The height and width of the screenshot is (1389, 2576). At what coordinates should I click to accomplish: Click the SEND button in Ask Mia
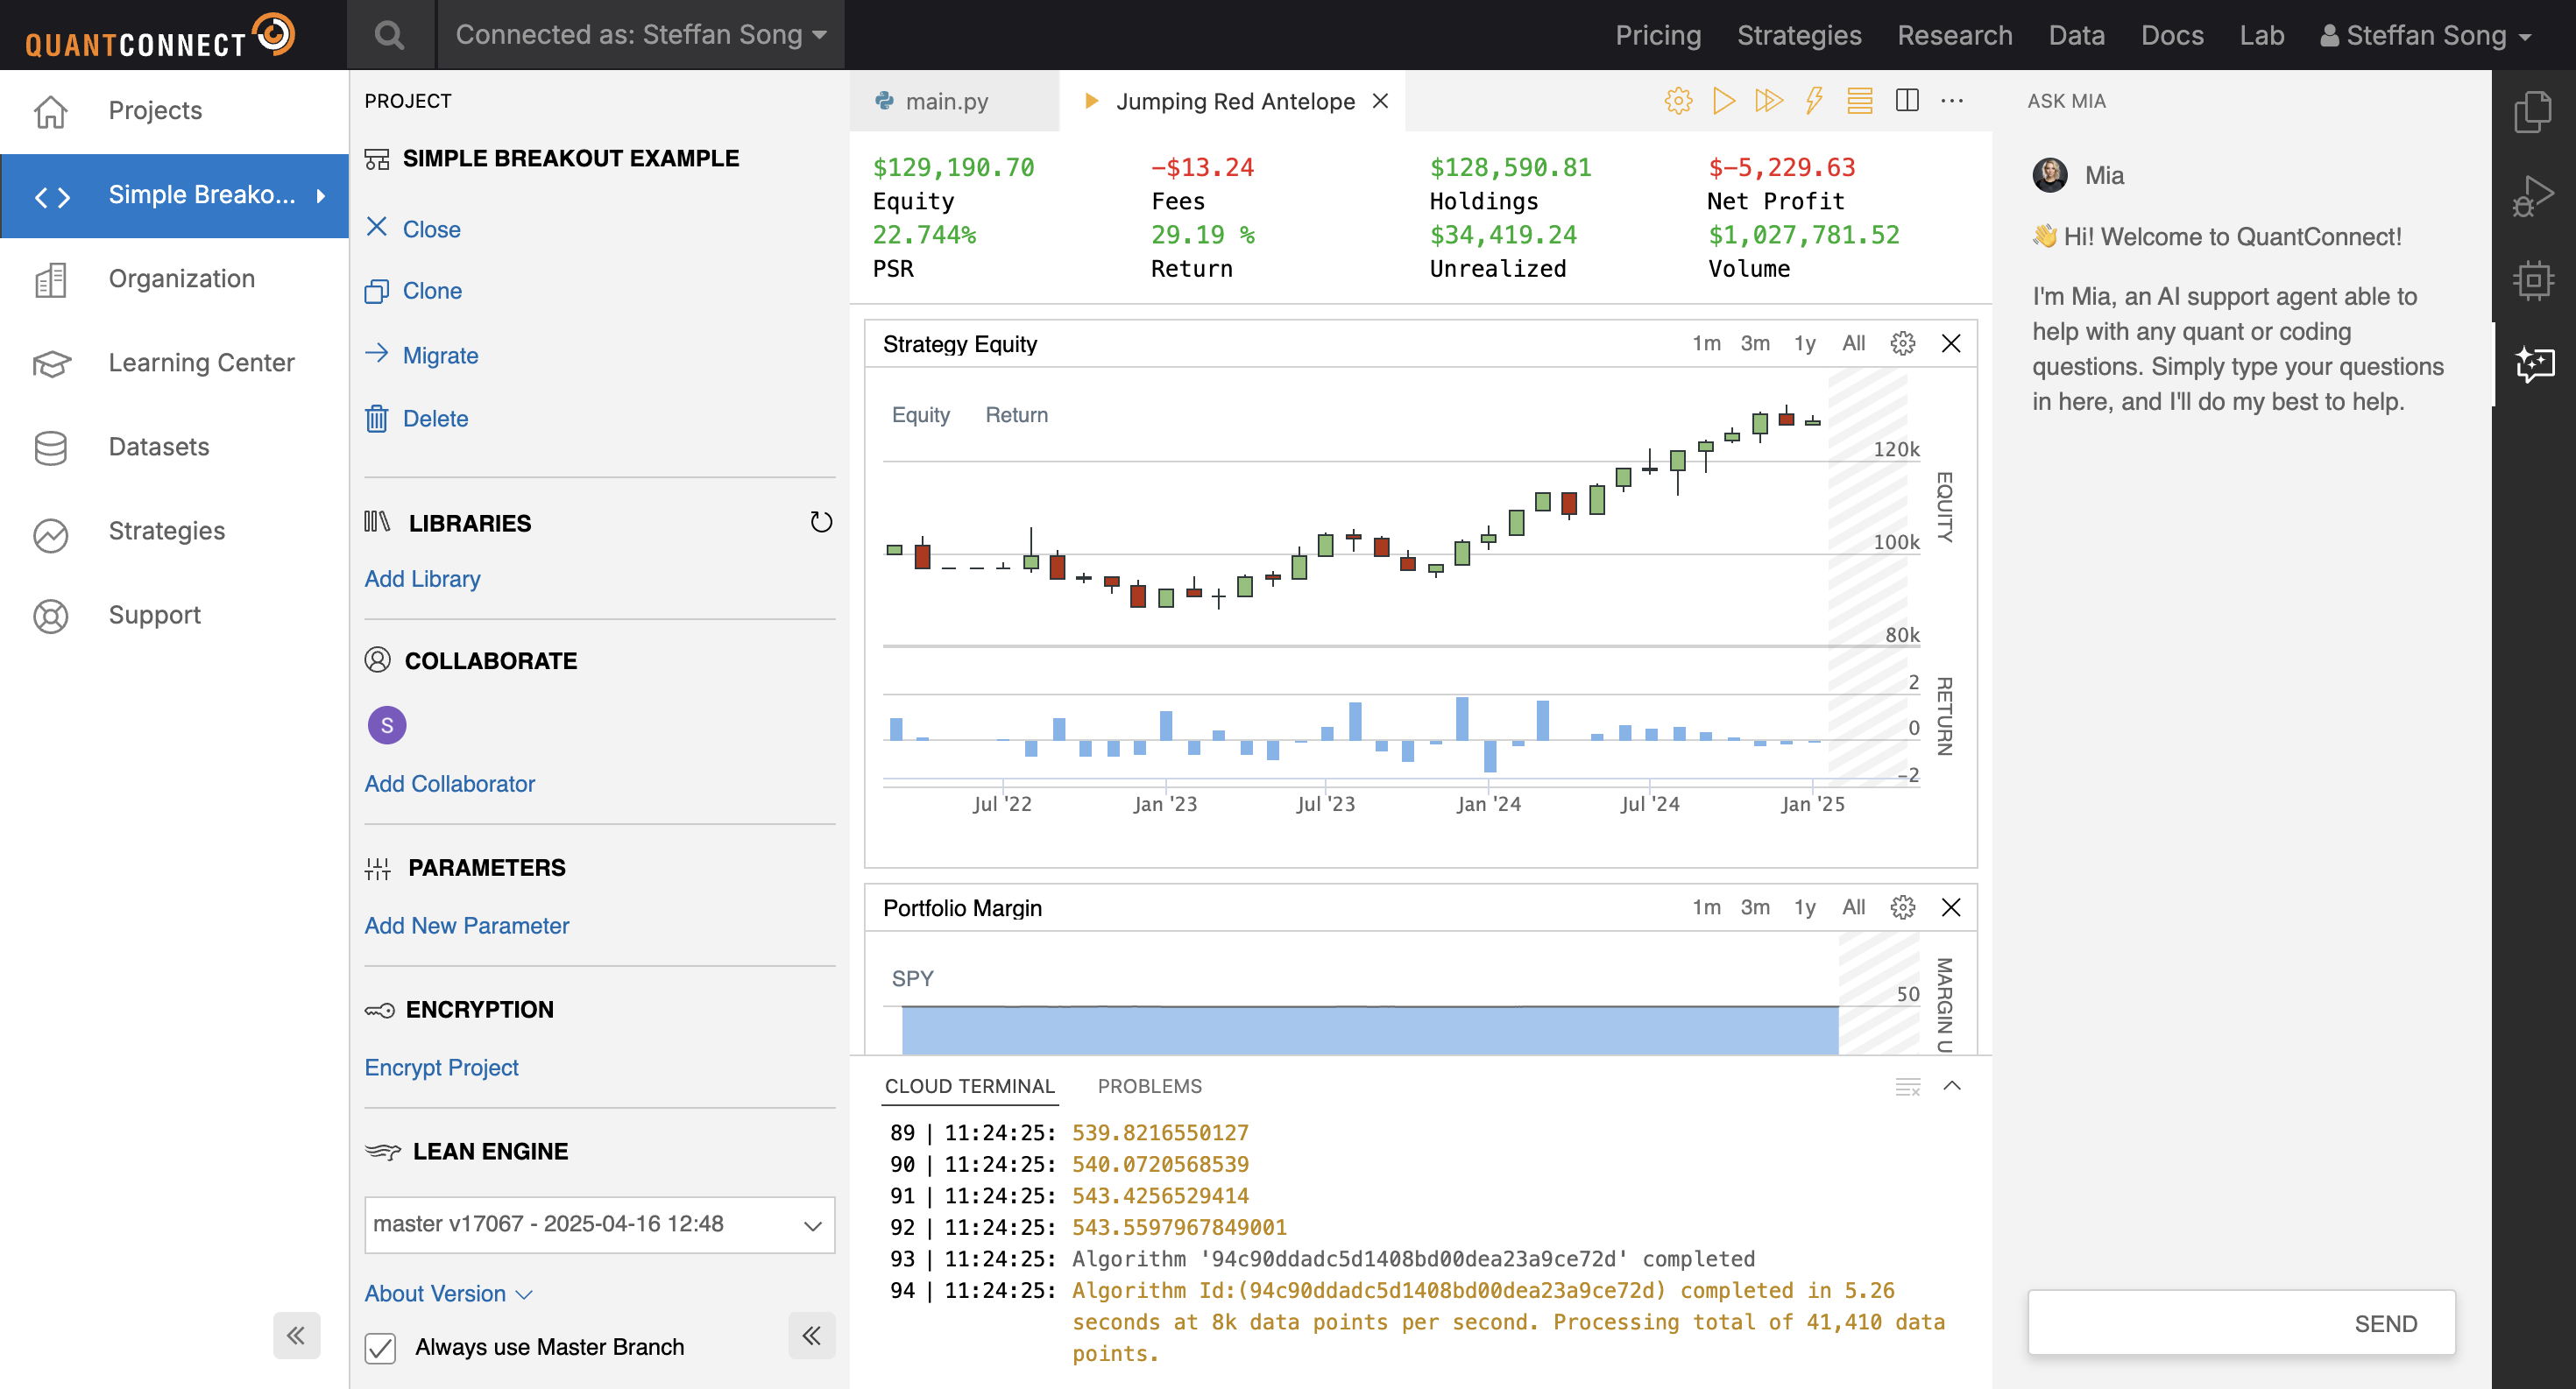click(x=2385, y=1324)
